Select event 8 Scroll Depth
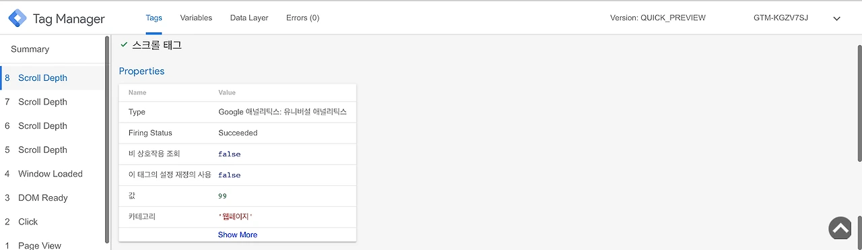The width and height of the screenshot is (862, 250). [53, 77]
